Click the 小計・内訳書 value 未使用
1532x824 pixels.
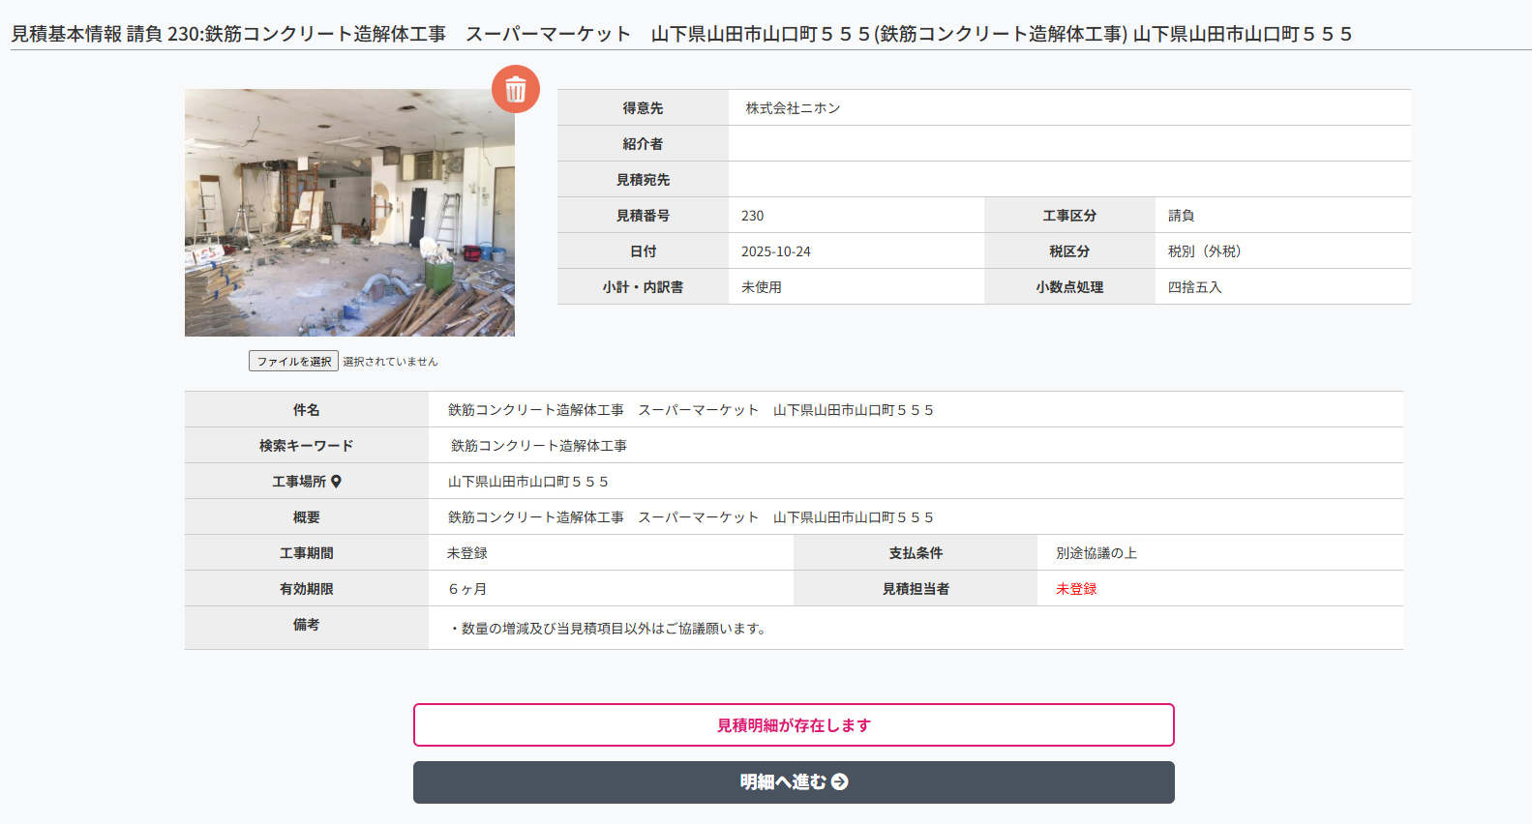(762, 287)
